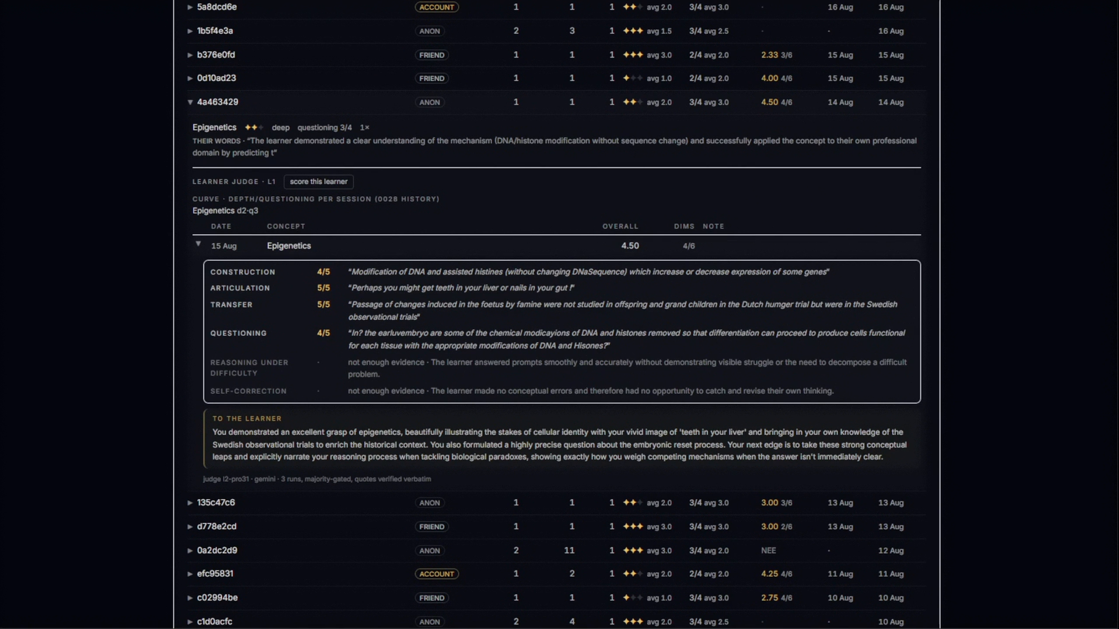The image size is (1119, 629).
Task: Expand learner row 135c47c6
Action: 190,503
